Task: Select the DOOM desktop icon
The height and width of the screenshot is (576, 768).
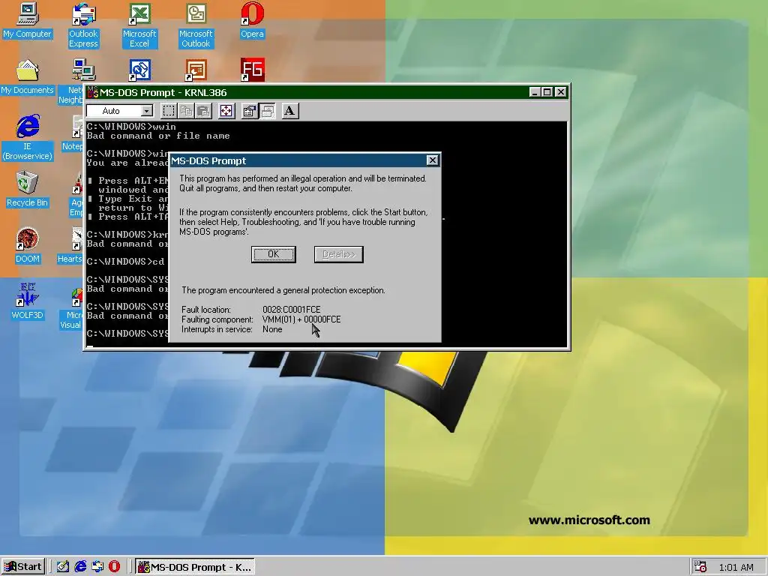Action: coord(28,245)
